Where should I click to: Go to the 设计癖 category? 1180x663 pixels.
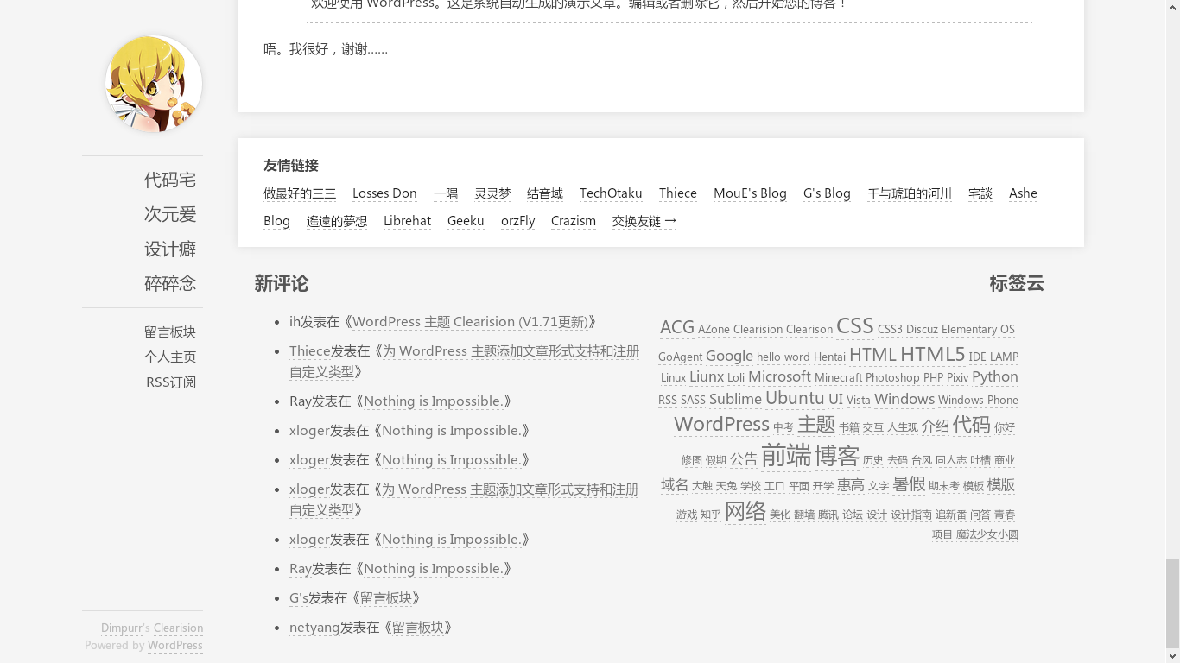click(x=169, y=249)
